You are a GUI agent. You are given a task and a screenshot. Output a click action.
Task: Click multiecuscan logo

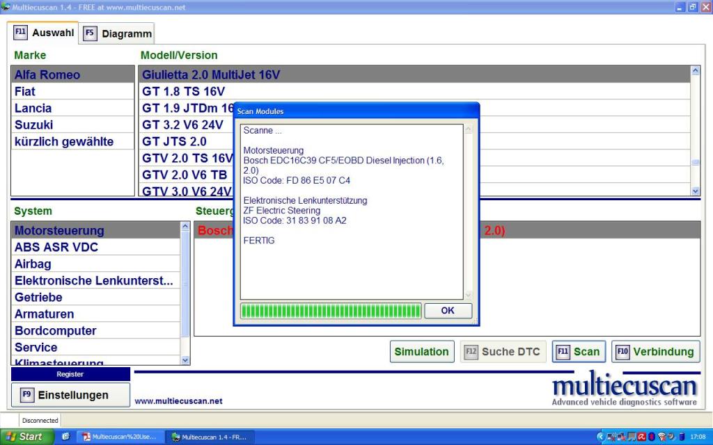tap(625, 389)
